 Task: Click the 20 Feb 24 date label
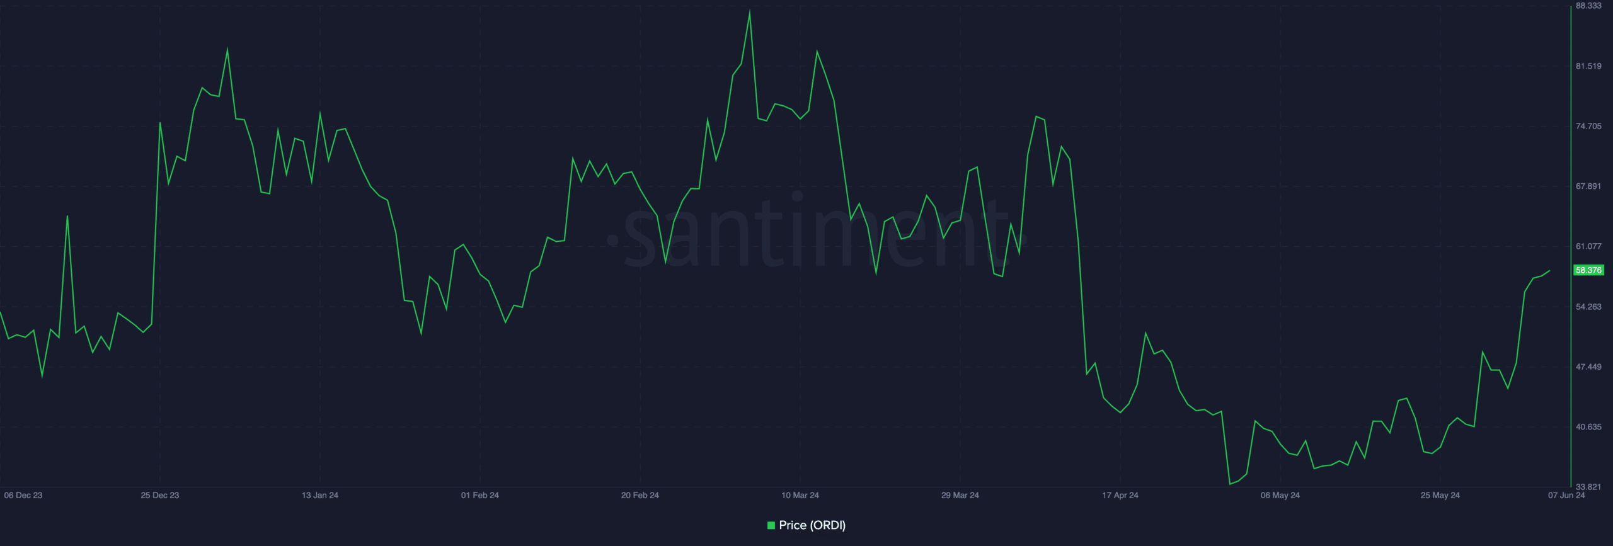(x=640, y=496)
